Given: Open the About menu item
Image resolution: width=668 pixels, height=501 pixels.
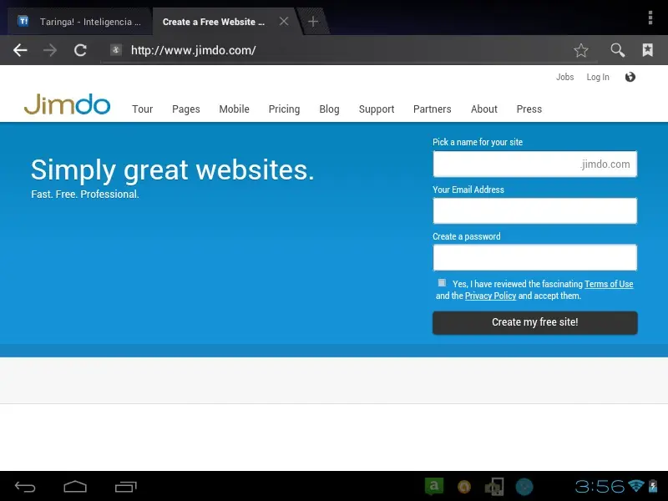Looking at the screenshot, I should (x=484, y=109).
